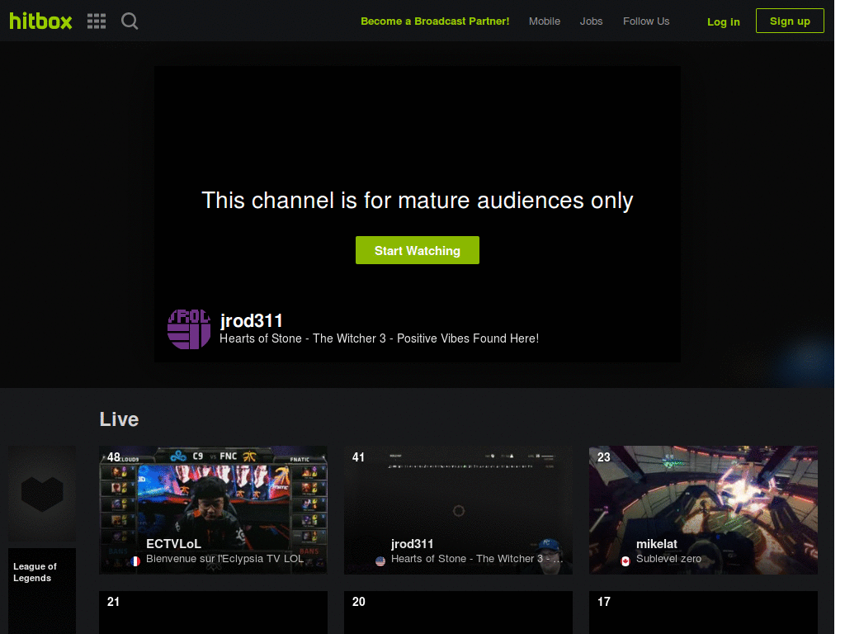Click the US flag on jrod311 stream
This screenshot has height=634, width=845.
pyautogui.click(x=380, y=561)
